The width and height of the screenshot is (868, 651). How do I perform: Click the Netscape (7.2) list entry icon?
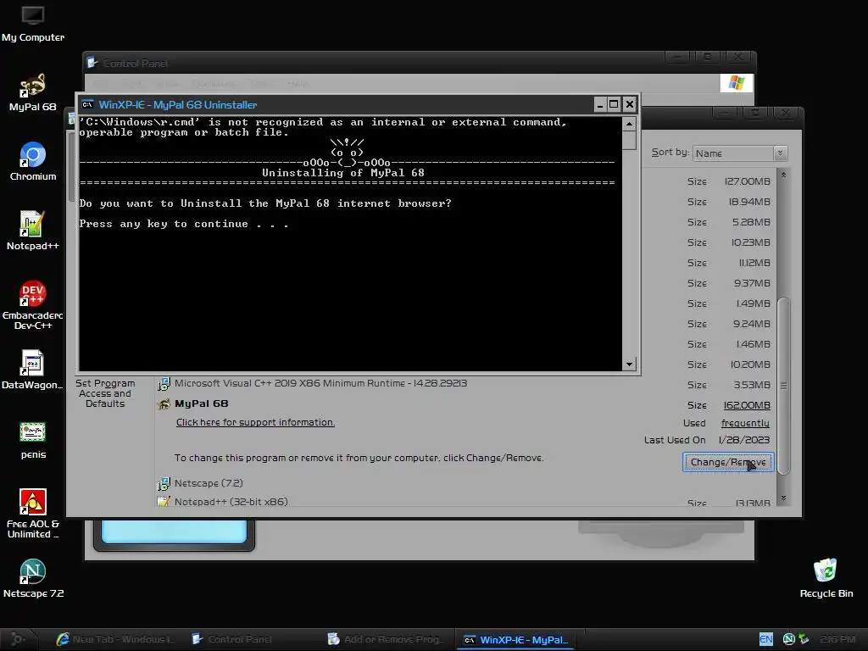164,484
